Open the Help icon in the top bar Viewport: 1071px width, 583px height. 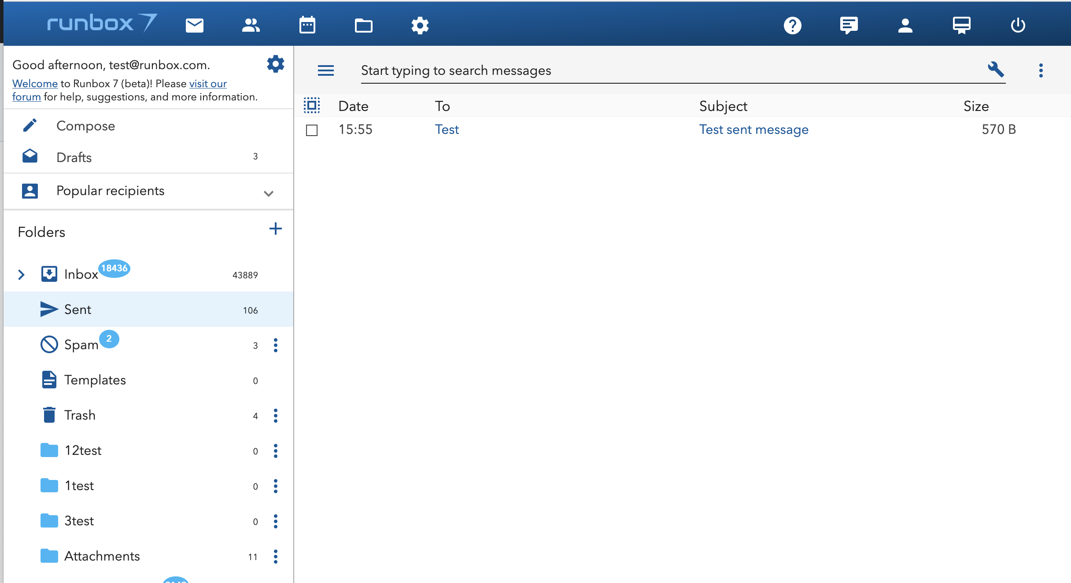tap(792, 25)
